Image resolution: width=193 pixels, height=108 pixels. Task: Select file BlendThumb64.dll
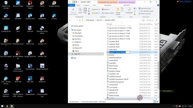click(x=115, y=58)
